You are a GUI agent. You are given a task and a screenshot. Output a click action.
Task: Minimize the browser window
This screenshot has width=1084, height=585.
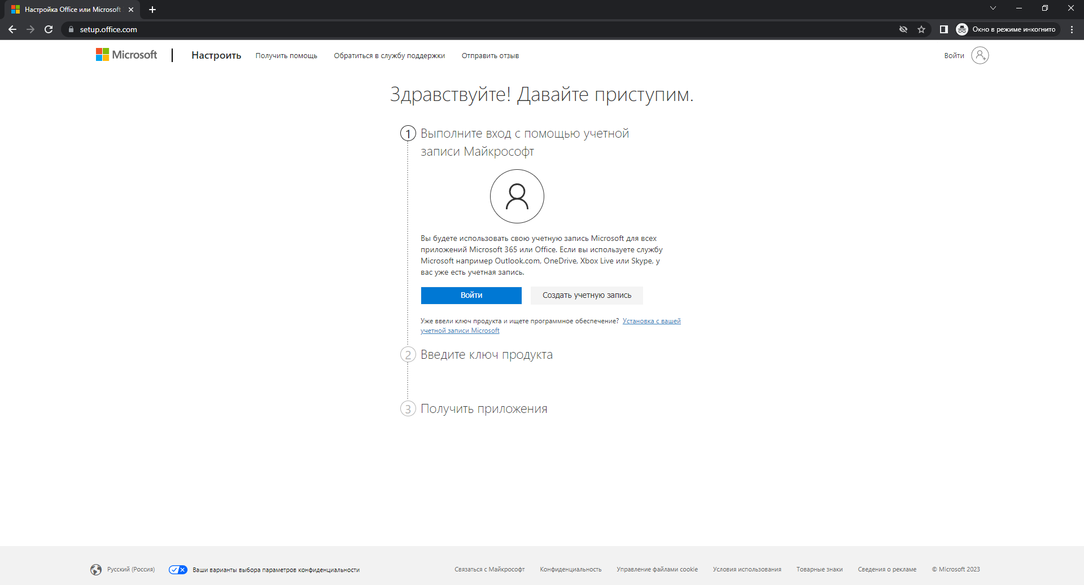coord(1019,8)
